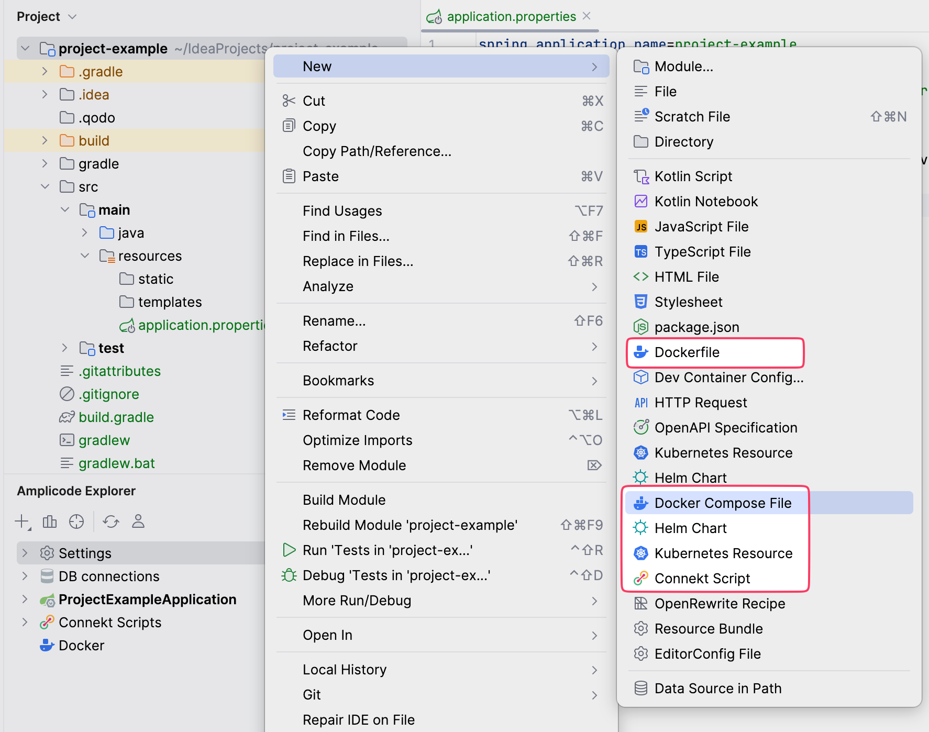The image size is (929, 732).
Task: Click the crosshair locate icon in Amplicode Explorer
Action: [76, 522]
